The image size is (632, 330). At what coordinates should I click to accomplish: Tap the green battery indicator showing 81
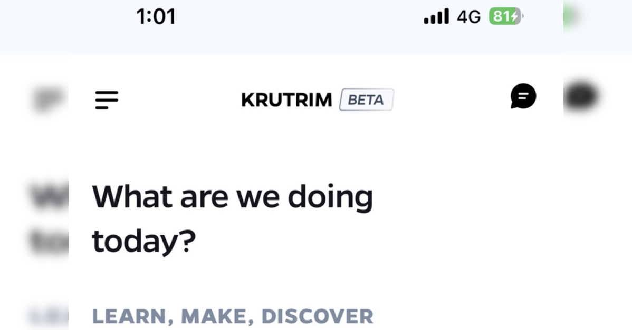coord(505,17)
